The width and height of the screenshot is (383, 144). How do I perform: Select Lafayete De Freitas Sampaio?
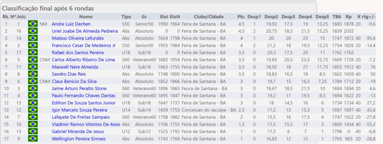[81, 117]
